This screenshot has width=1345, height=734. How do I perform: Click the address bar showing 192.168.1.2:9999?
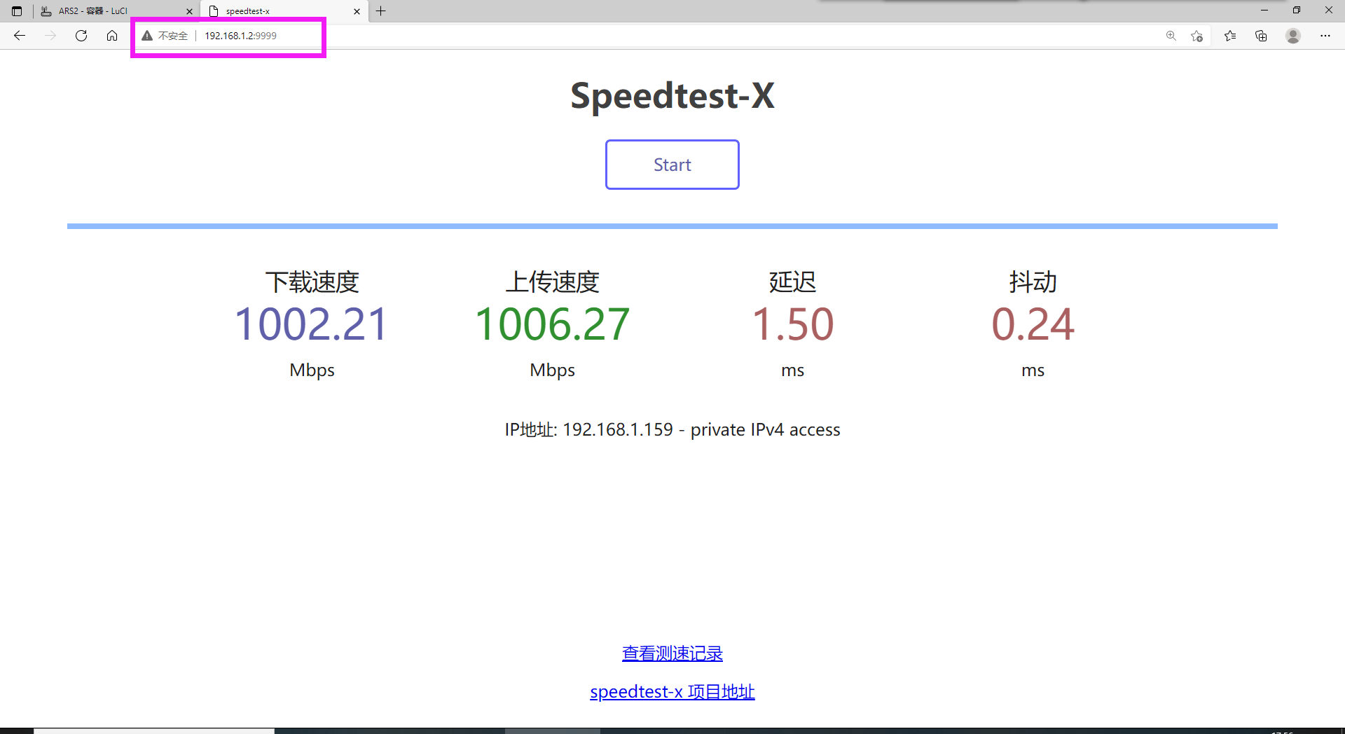pyautogui.click(x=240, y=36)
